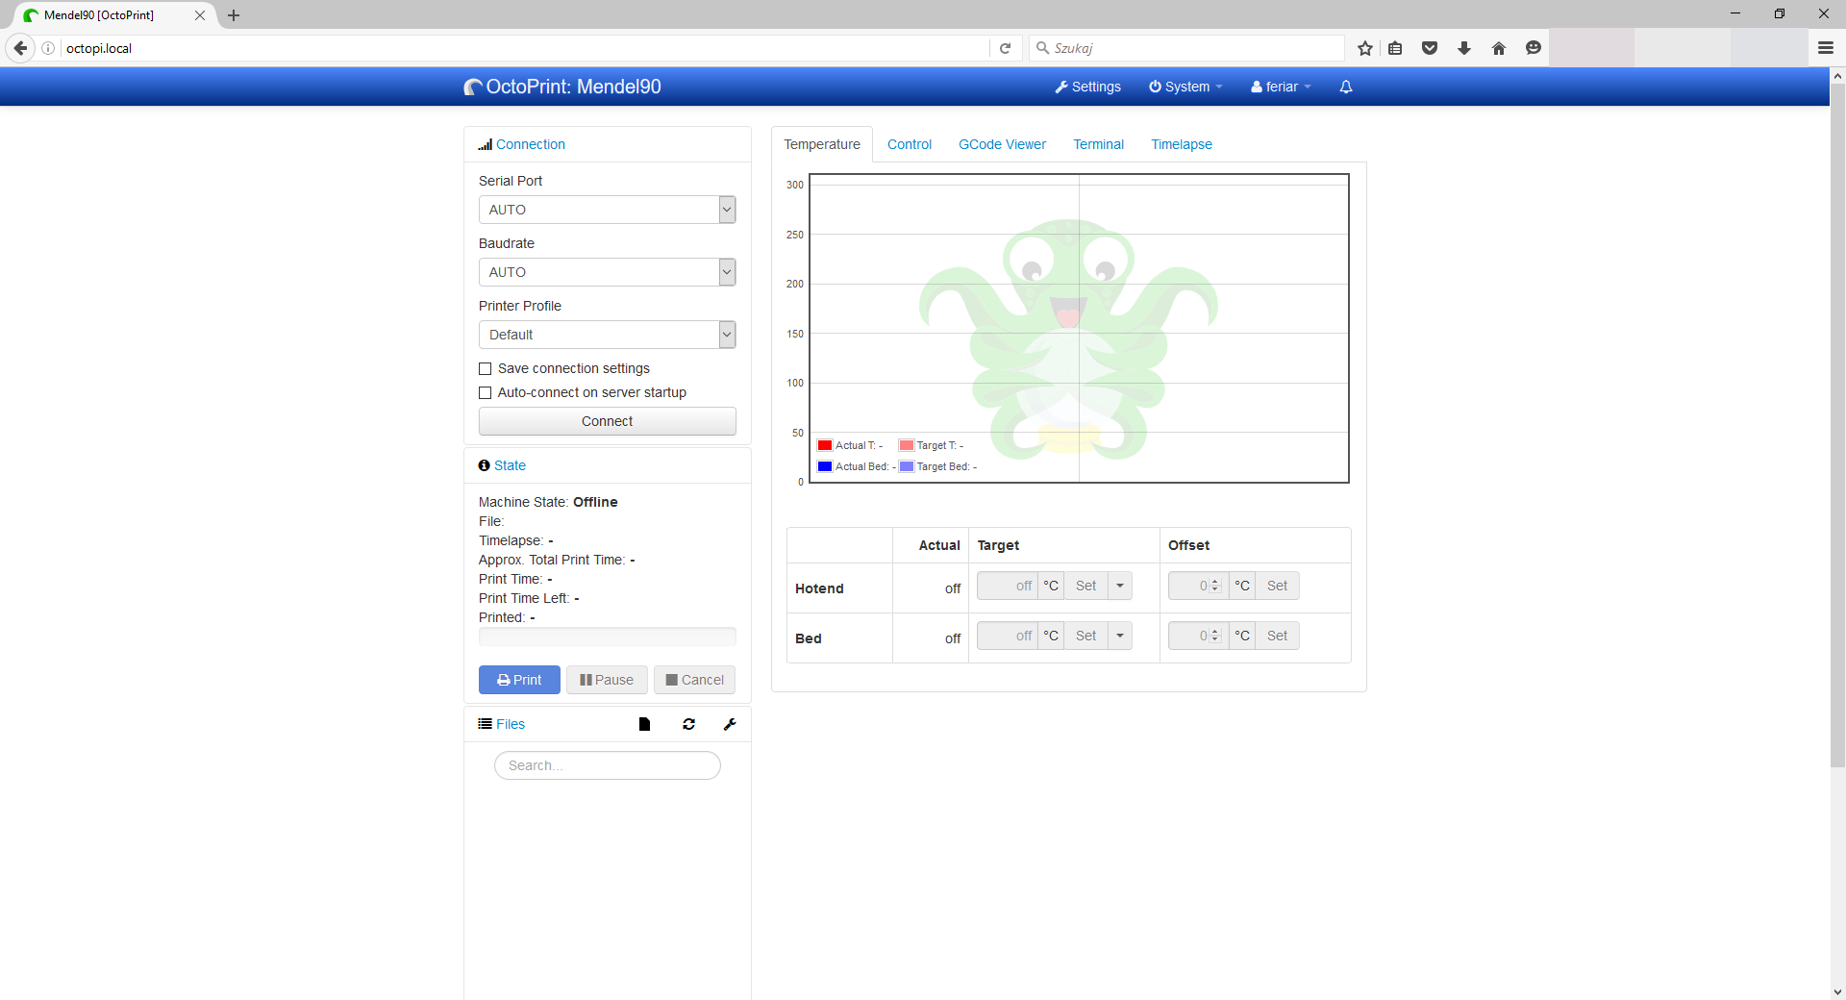
Task: Click the browser address bar
Action: pos(524,48)
